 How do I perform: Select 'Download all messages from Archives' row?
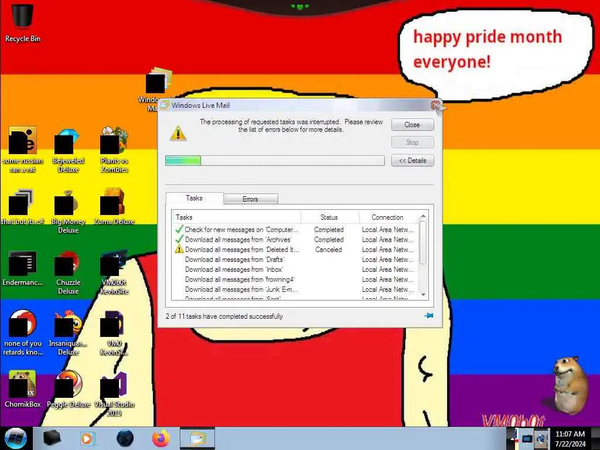[295, 240]
